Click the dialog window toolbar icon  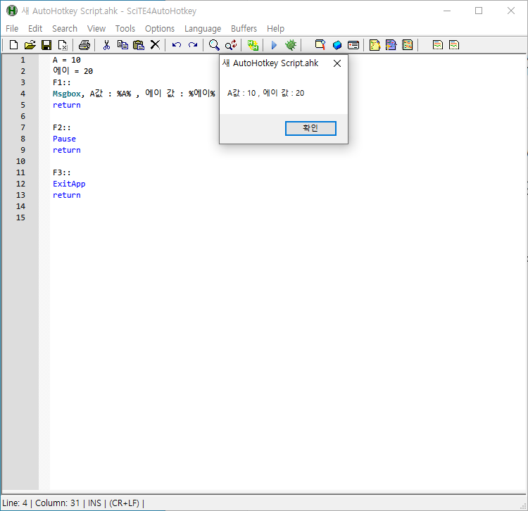(x=353, y=45)
